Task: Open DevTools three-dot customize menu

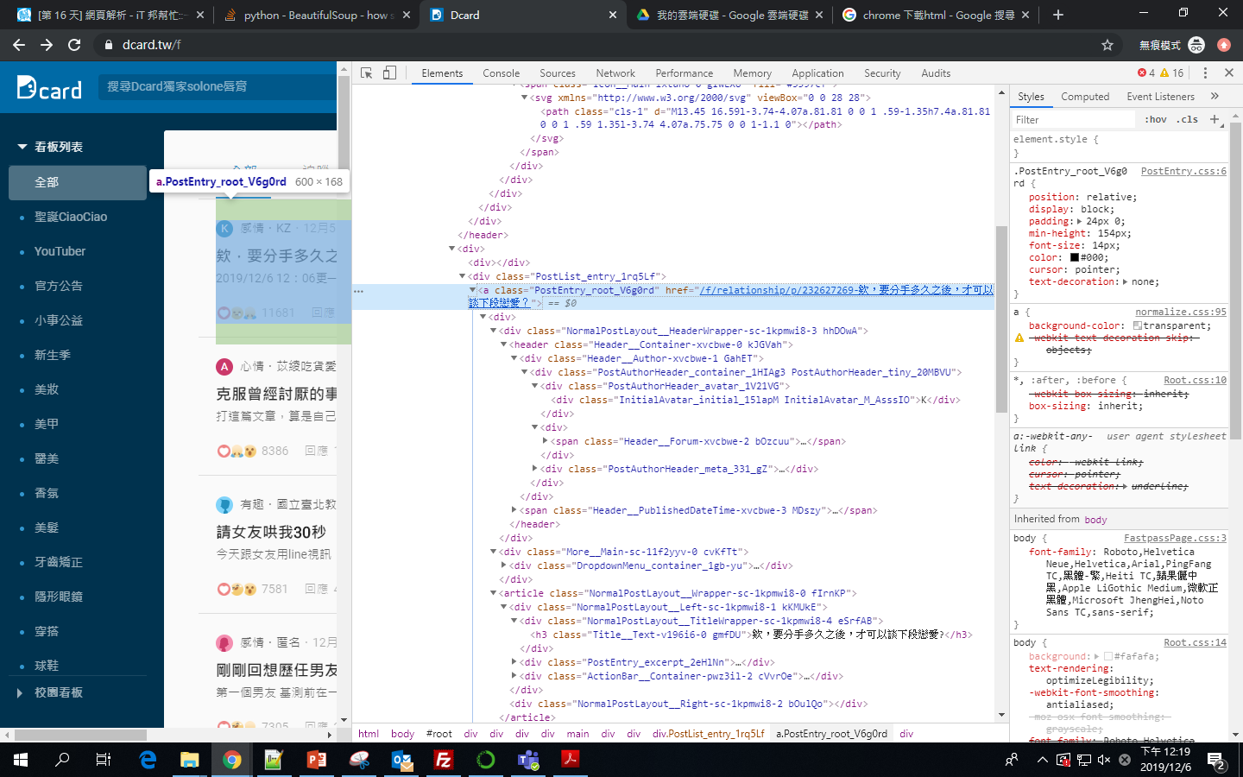Action: pyautogui.click(x=1205, y=73)
